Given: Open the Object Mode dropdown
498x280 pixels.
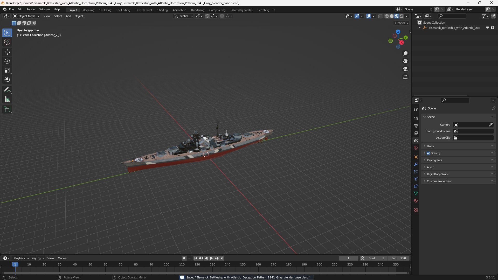Looking at the screenshot, I should point(26,16).
